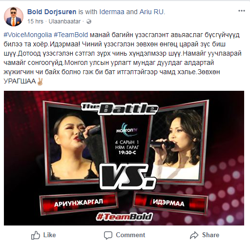This screenshot has height=245, width=250.
Task: Click the victory hand emoji in post
Action: pyautogui.click(x=40, y=82)
